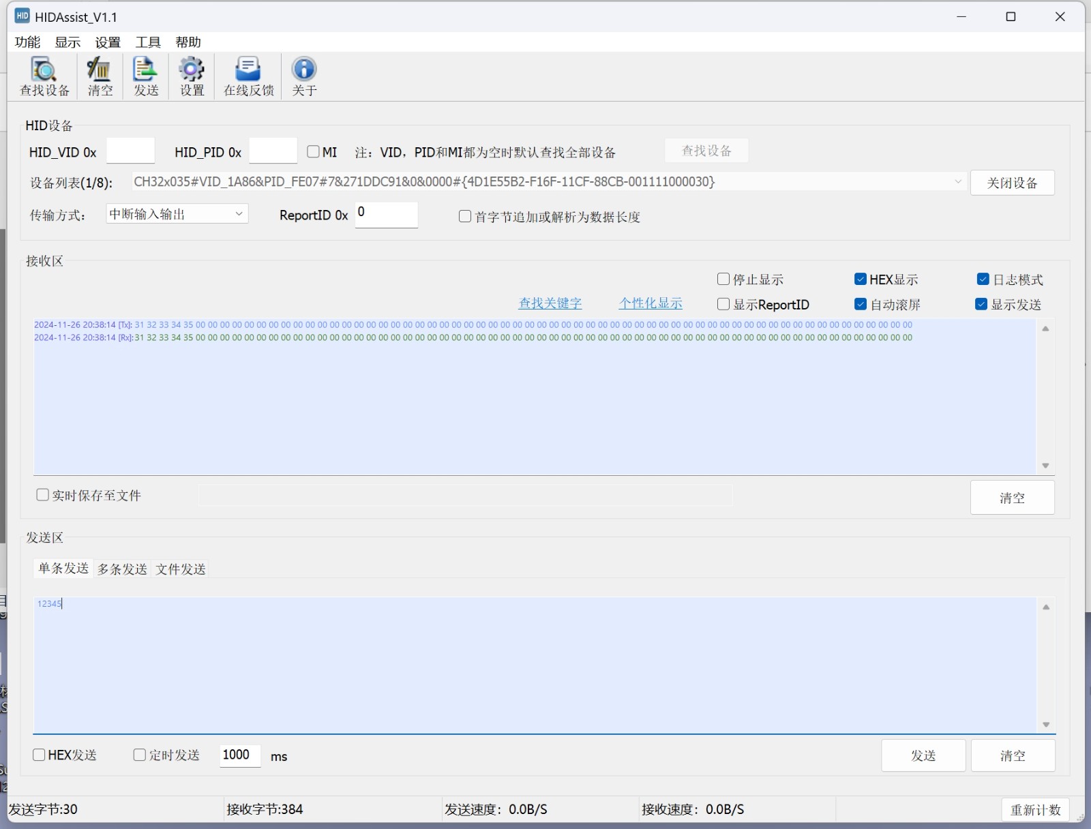
Task: Click the [Tx] log line in receive area
Action: tap(473, 325)
